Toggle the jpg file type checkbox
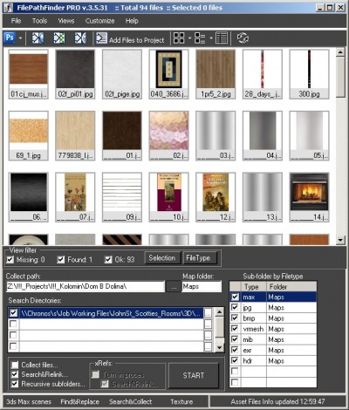The height and width of the screenshot is (410, 349). coord(235,308)
